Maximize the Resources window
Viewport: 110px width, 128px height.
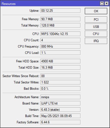click(102, 4)
